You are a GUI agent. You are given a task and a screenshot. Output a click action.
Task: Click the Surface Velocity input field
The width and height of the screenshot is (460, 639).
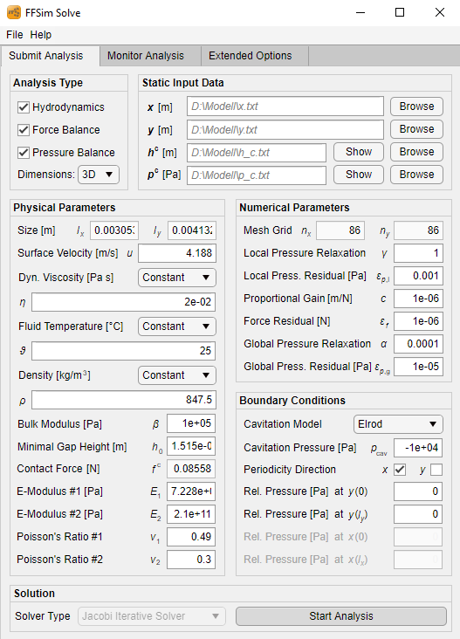177,253
